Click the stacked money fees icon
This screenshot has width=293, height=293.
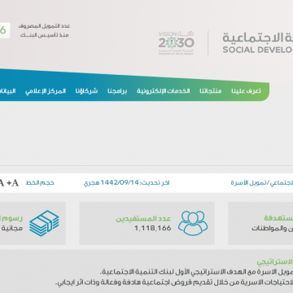tap(44, 223)
